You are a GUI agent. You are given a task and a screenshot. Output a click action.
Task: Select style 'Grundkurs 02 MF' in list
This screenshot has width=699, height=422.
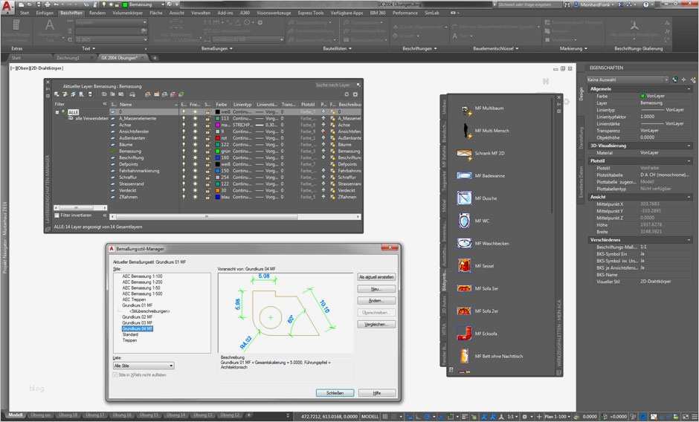point(138,317)
